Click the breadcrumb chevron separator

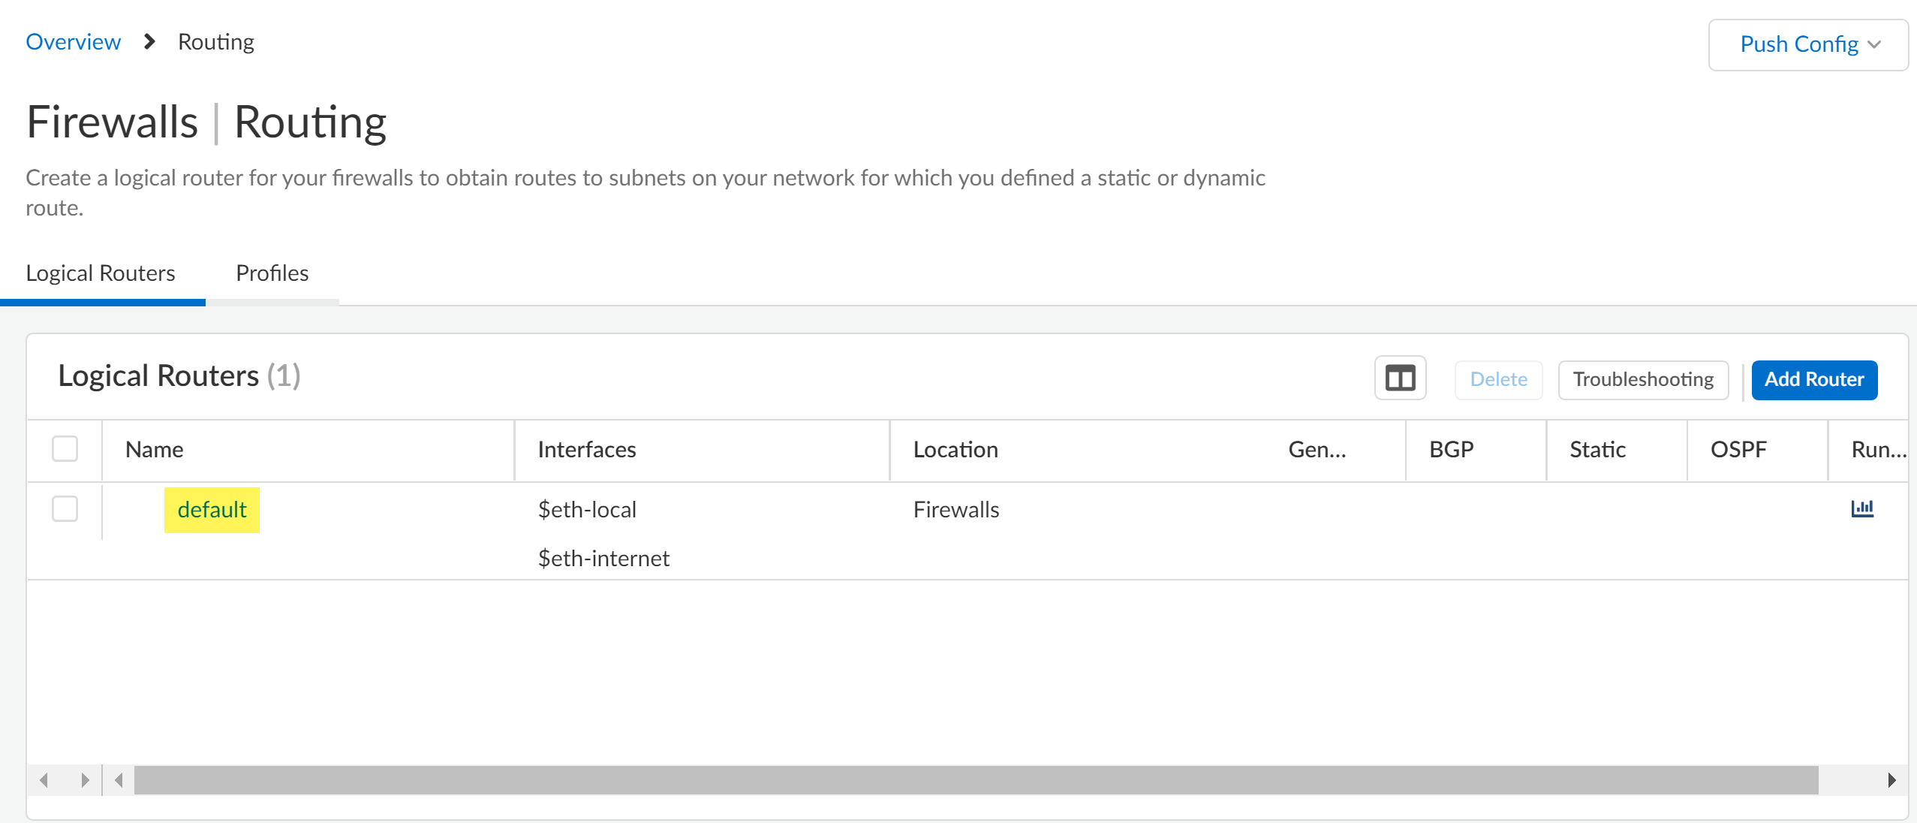pos(149,42)
